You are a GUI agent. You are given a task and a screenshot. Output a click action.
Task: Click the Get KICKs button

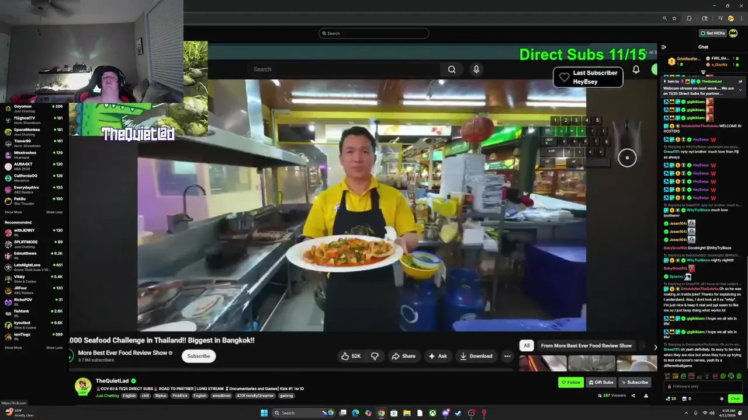[x=713, y=33]
